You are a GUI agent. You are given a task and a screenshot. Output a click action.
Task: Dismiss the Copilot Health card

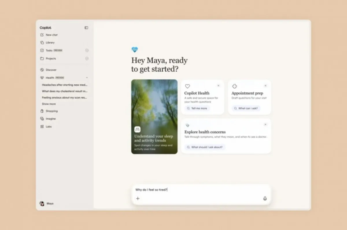point(218,86)
